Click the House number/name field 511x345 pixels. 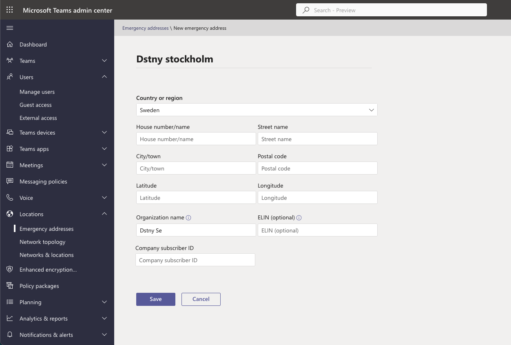click(x=196, y=139)
